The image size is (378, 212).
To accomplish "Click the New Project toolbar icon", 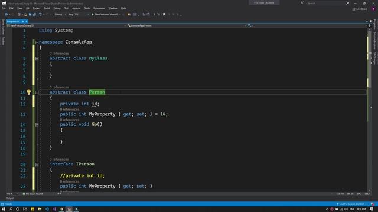I will point(19,14).
